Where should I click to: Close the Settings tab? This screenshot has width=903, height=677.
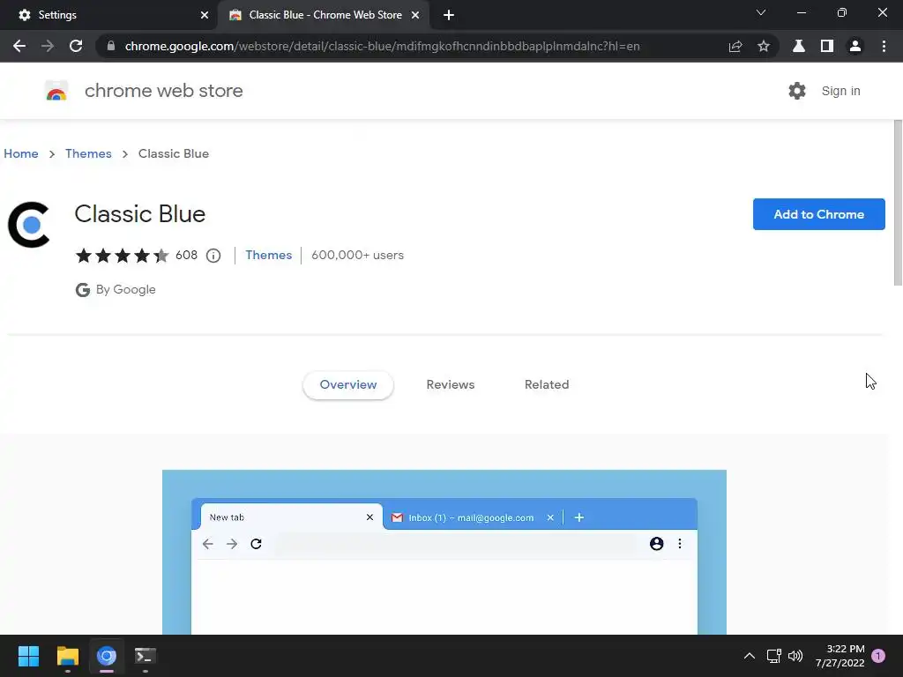(205, 15)
